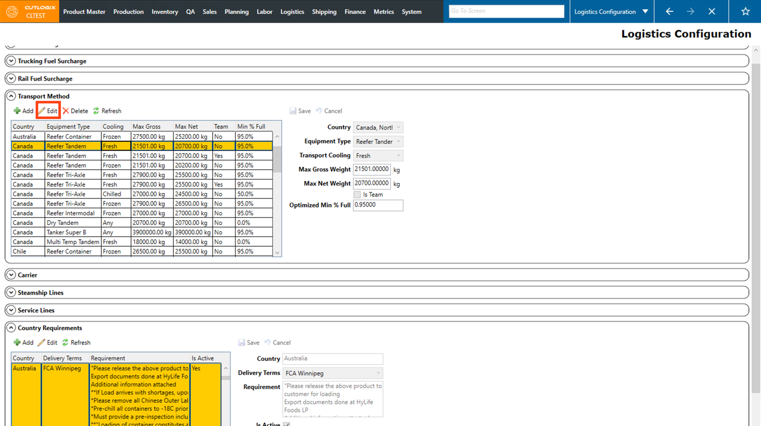Image resolution: width=761 pixels, height=426 pixels.
Task: Expand the Steamship Lines section
Action: 11,293
